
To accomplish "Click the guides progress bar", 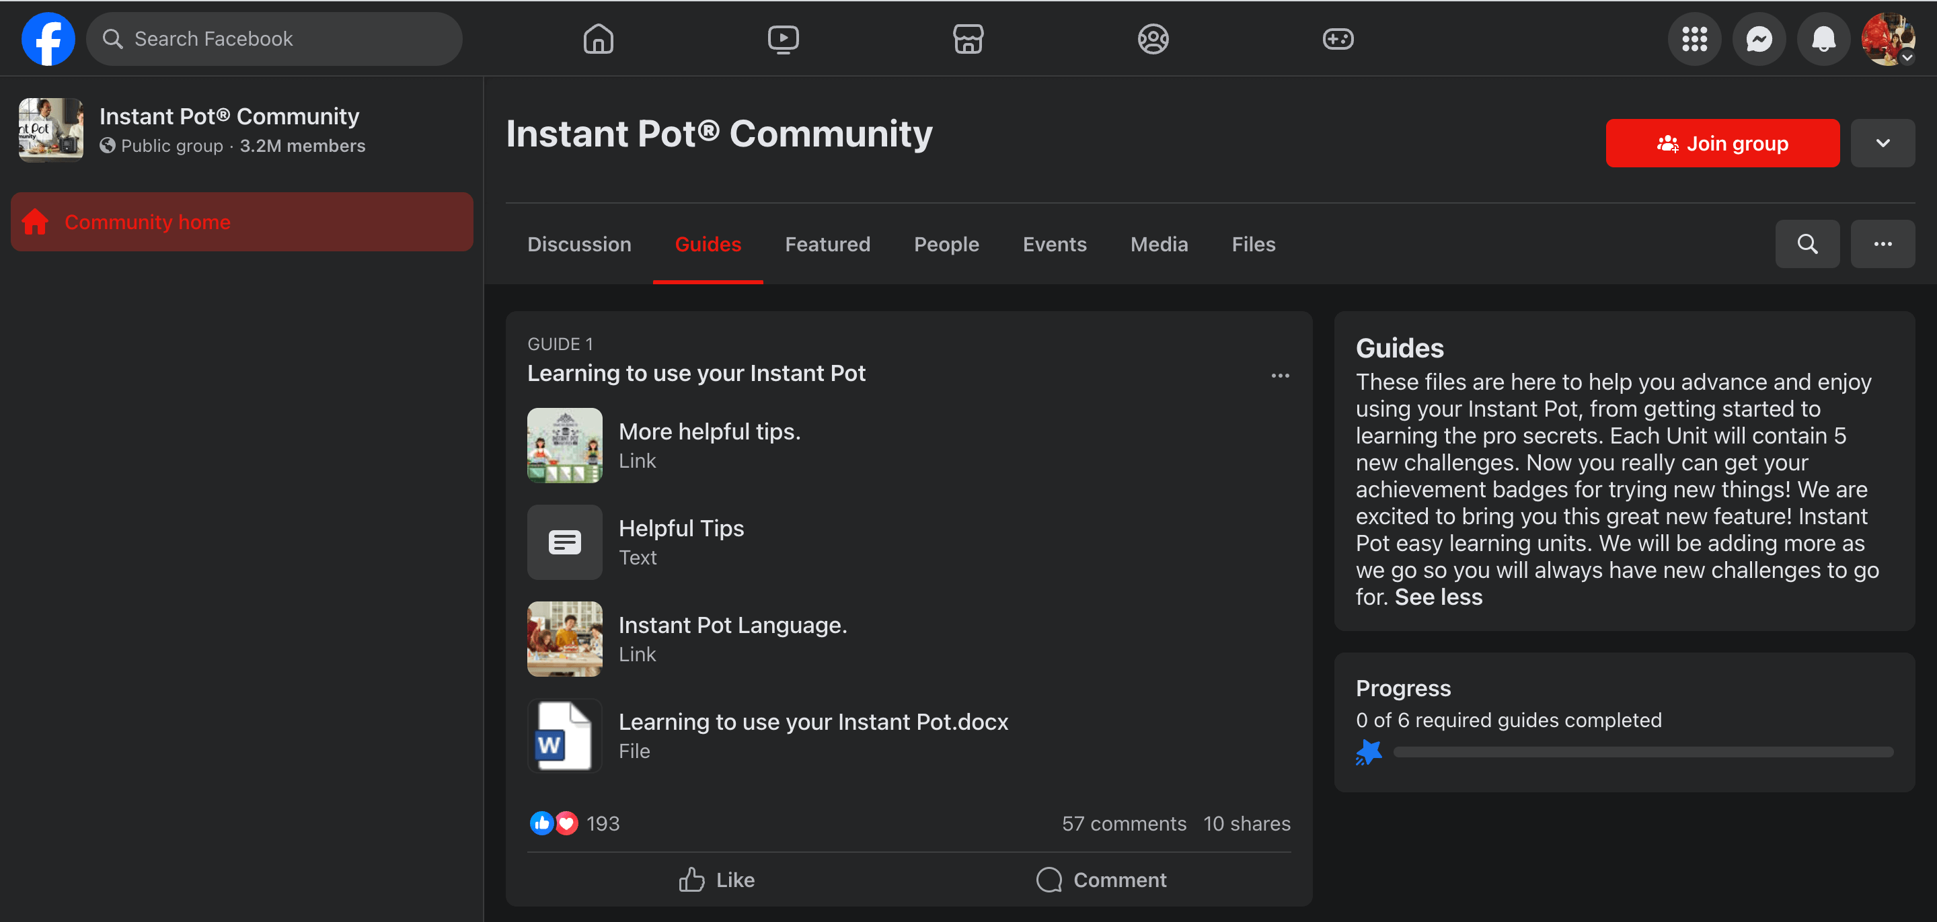I will tap(1642, 752).
